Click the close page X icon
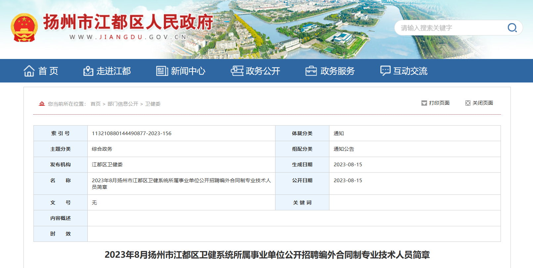Screen dimensions: 533x268 pos(468,103)
